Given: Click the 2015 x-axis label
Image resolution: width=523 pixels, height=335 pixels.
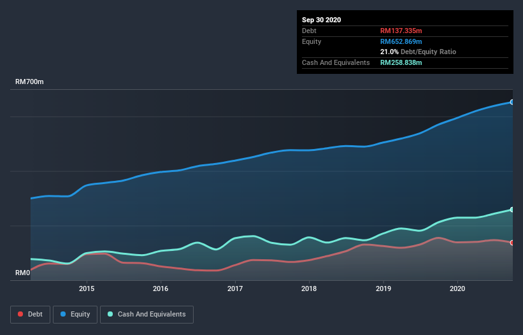Looking at the screenshot, I should tap(87, 289).
